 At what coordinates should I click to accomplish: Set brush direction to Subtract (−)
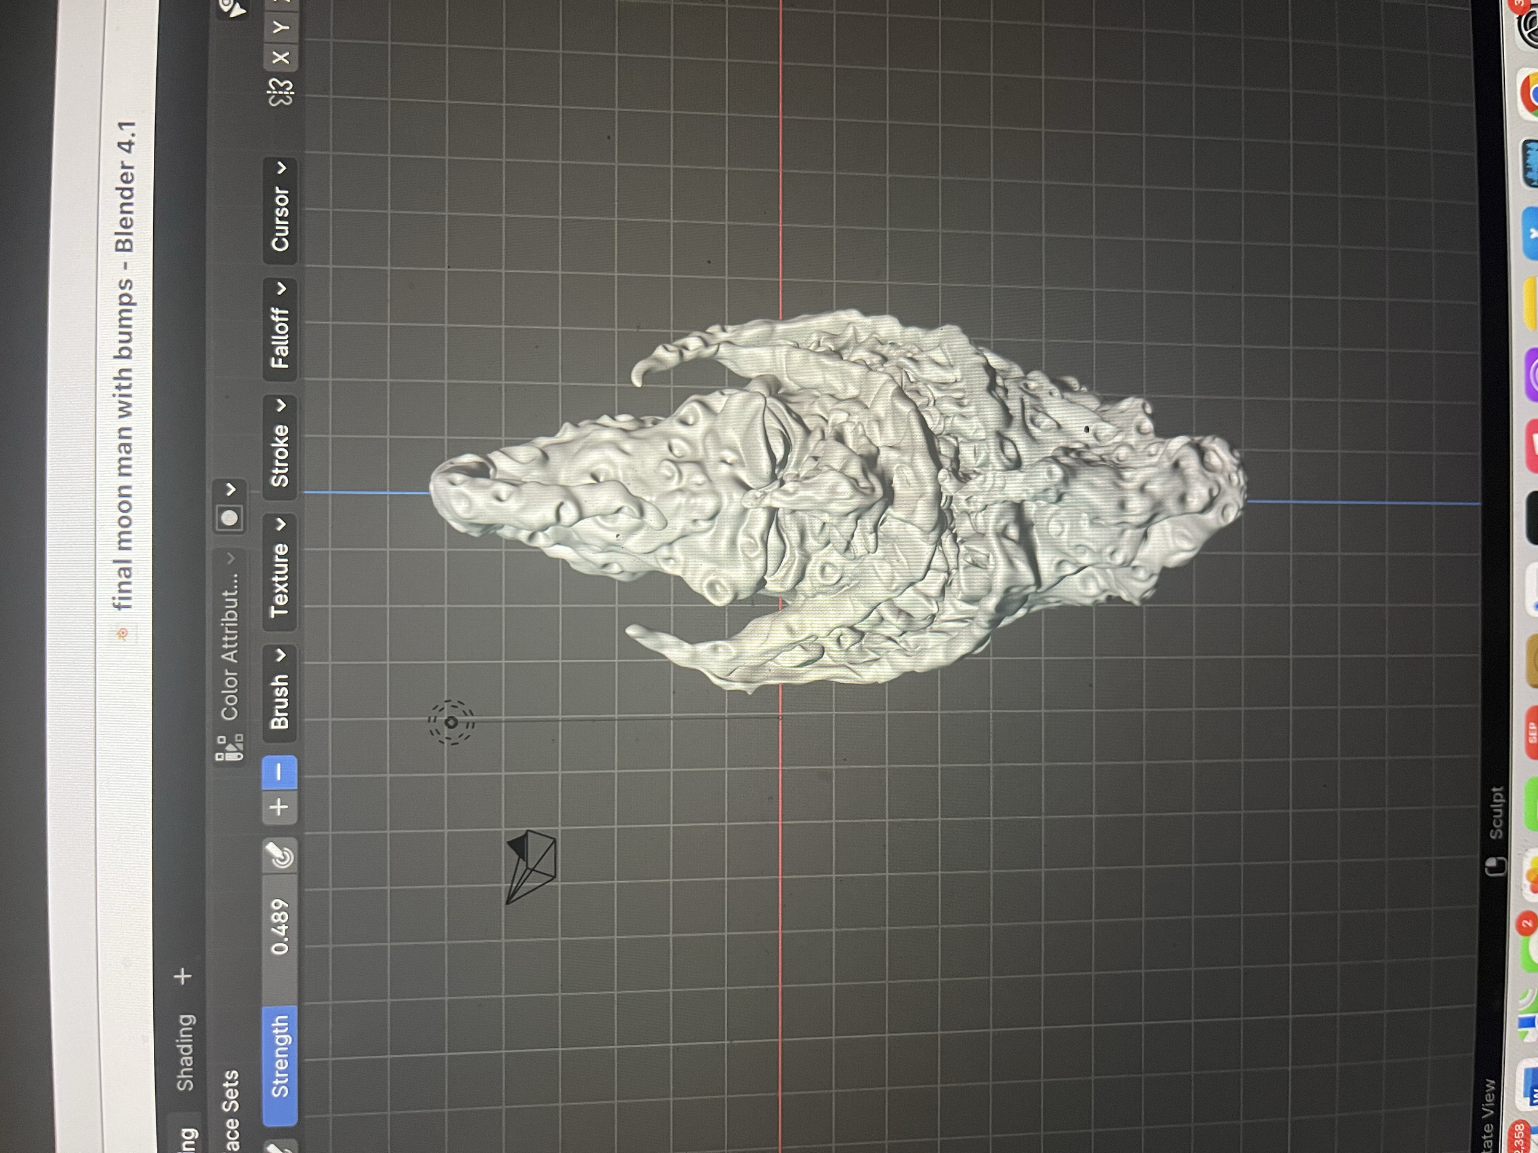coord(279,772)
